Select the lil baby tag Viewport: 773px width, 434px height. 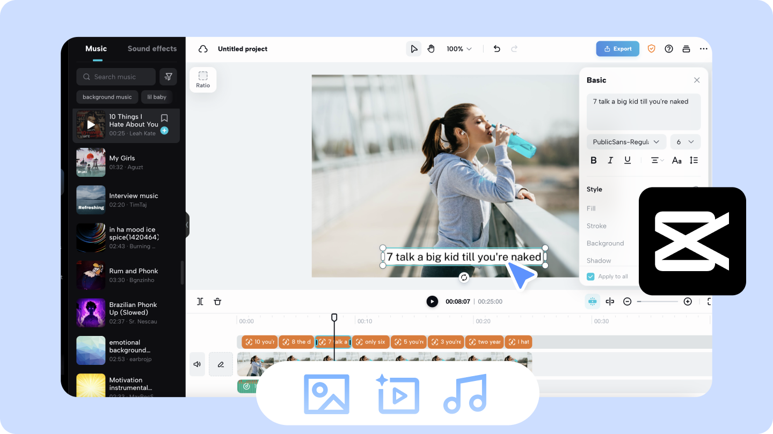click(157, 97)
